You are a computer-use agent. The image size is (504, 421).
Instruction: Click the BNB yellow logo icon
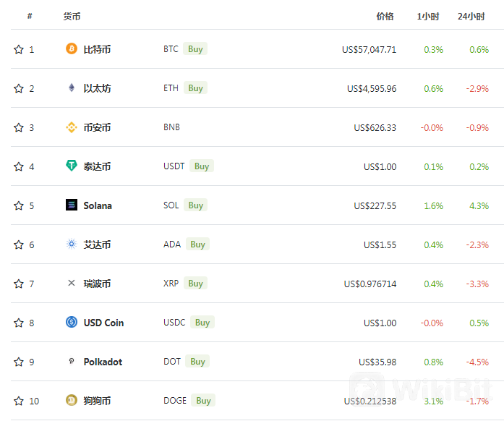(72, 127)
